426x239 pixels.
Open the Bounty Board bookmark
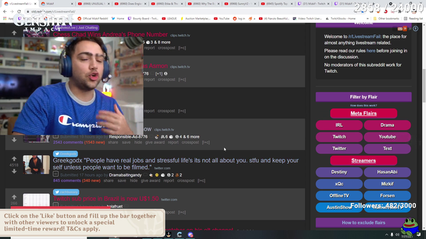tap(143, 19)
